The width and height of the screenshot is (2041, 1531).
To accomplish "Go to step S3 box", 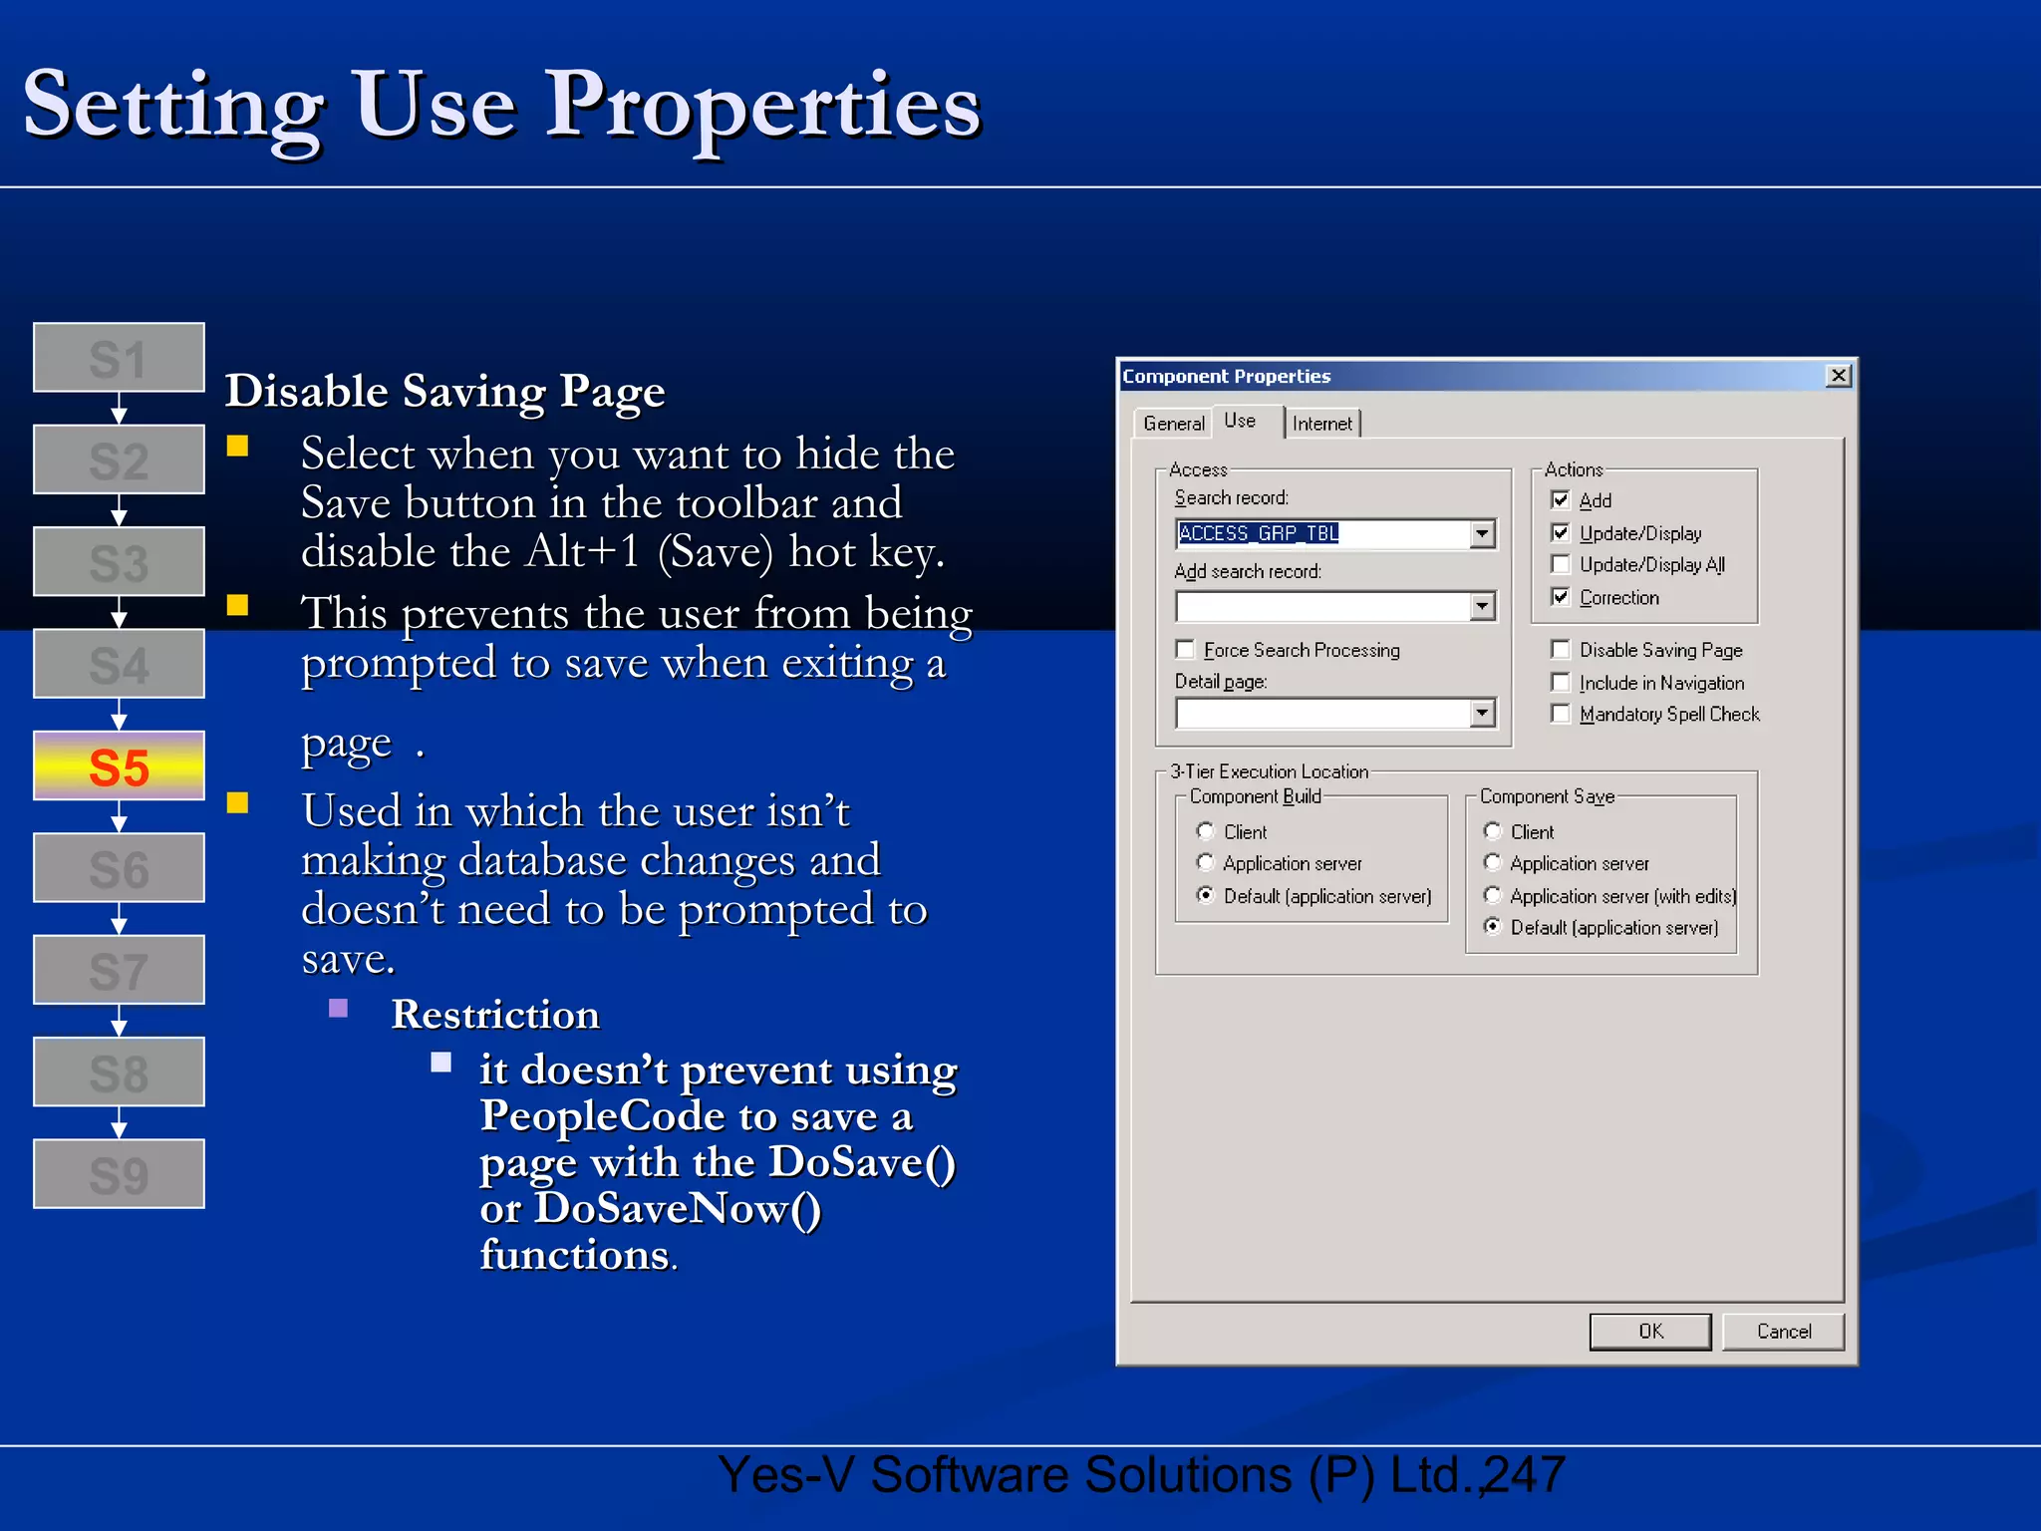I will tap(119, 562).
